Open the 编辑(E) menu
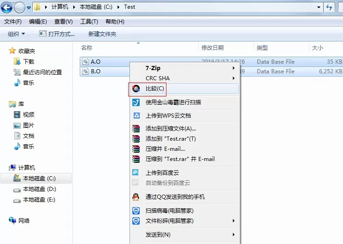The height and width of the screenshot is (244, 343). pyautogui.click(x=38, y=22)
